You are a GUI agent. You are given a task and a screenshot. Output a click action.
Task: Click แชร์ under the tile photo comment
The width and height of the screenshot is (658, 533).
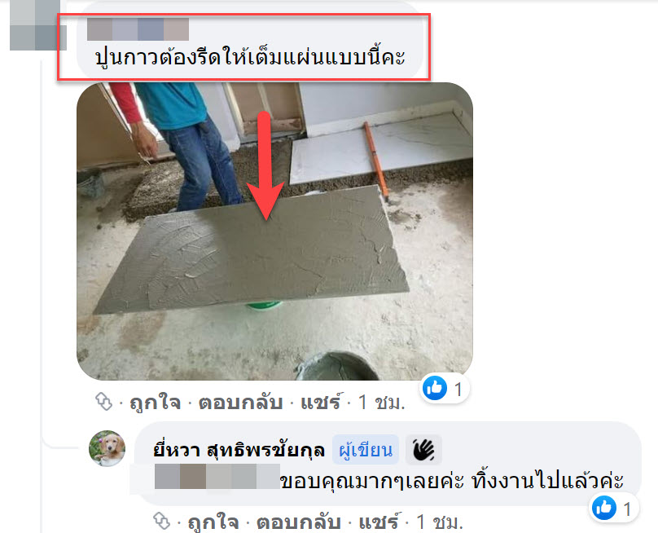[x=322, y=403]
